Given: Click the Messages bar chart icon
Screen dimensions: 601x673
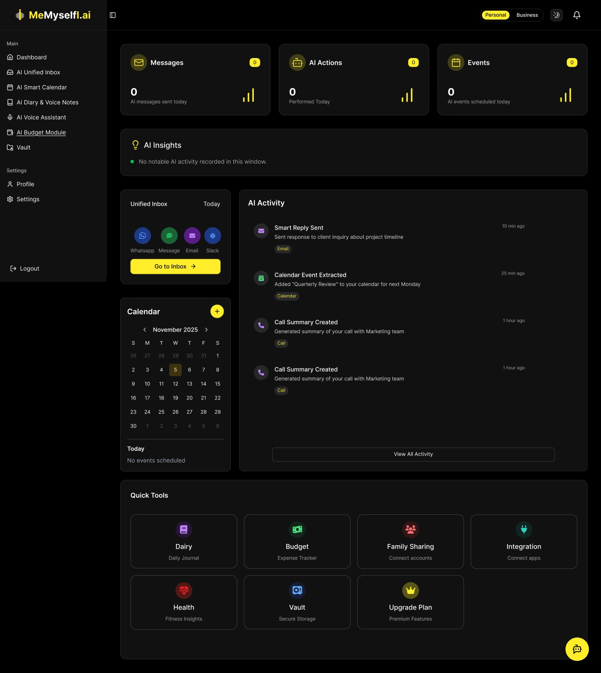Looking at the screenshot, I should click(x=248, y=95).
